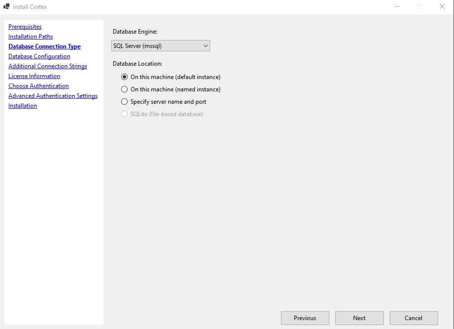Open the Prerequisites page
Screen dimensions: 454x329
click(25, 26)
